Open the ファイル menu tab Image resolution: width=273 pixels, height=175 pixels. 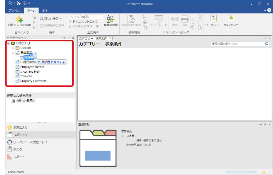pos(15,11)
